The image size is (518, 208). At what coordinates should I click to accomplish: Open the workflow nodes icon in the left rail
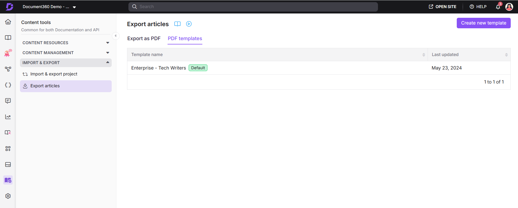[x=8, y=69]
